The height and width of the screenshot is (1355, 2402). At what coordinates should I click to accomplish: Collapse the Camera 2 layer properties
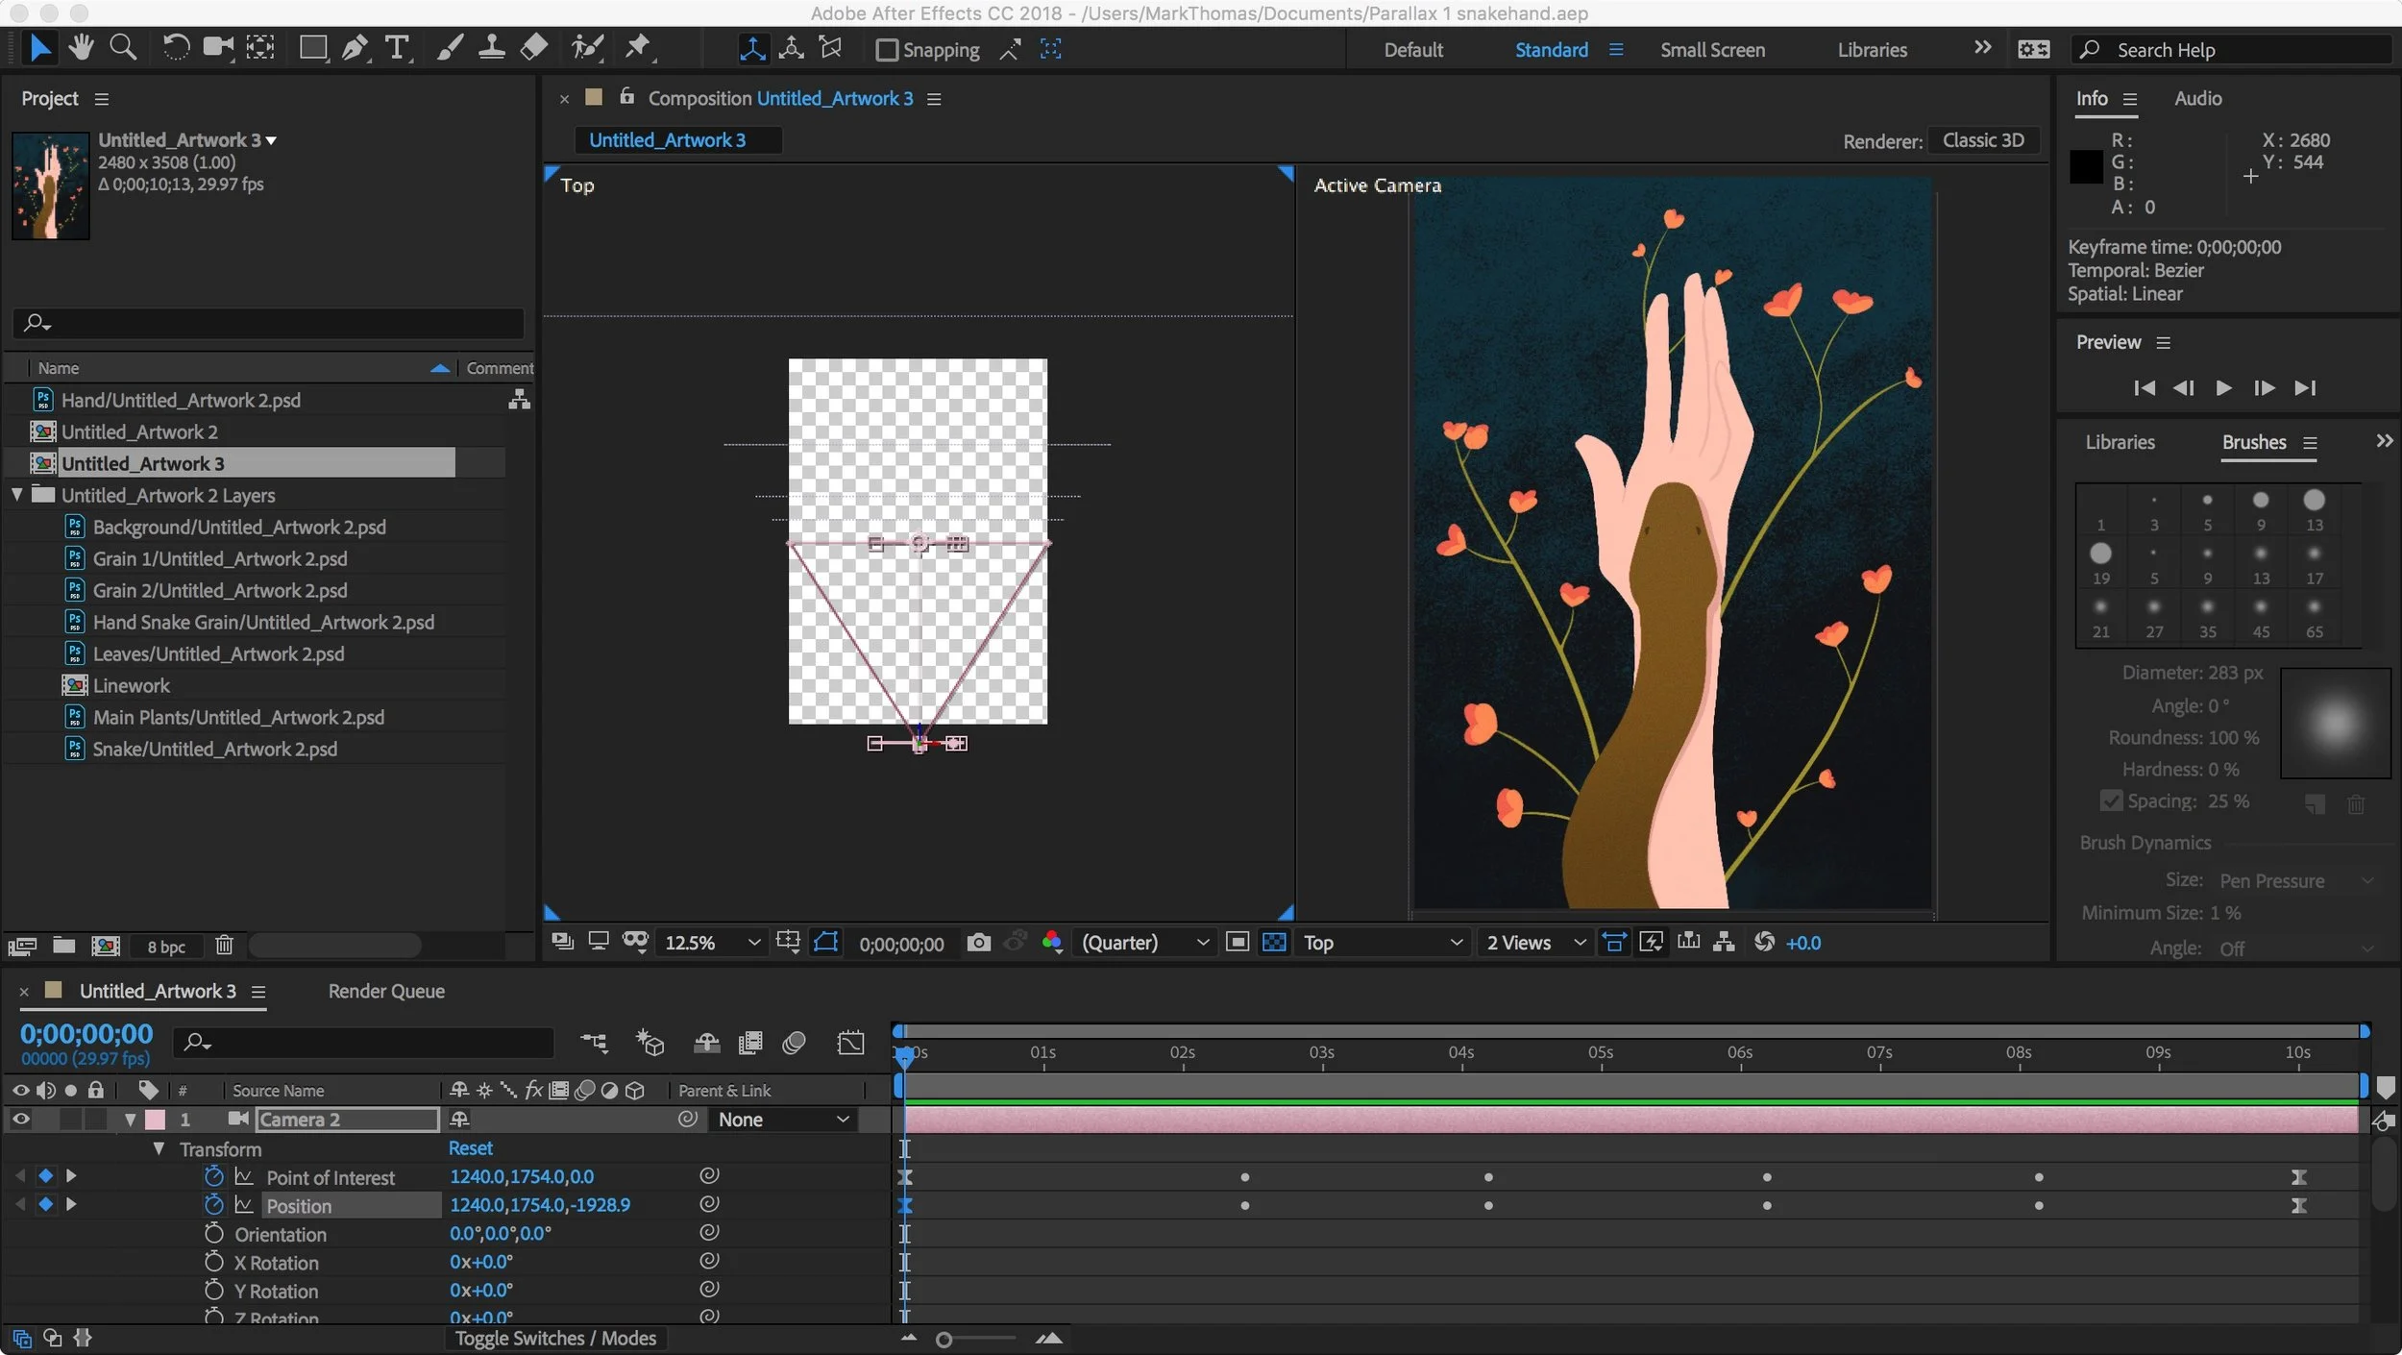pos(131,1120)
